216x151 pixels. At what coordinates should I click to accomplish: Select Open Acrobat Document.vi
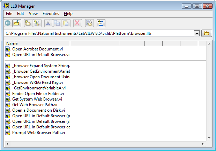(37, 49)
